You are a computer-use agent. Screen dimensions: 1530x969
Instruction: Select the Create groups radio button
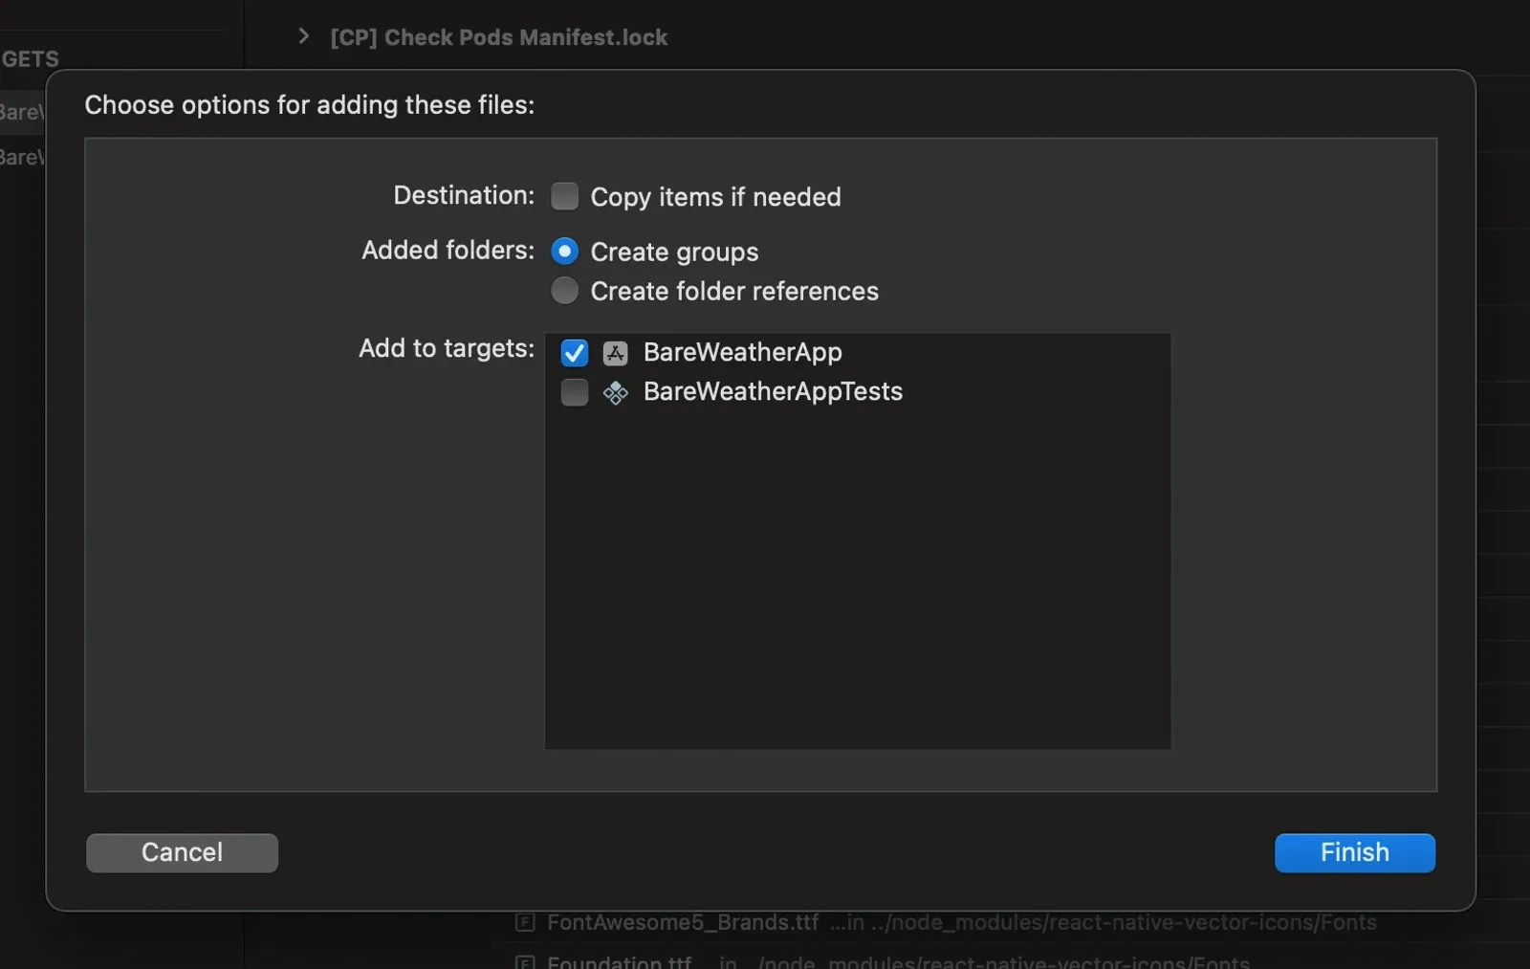(565, 252)
